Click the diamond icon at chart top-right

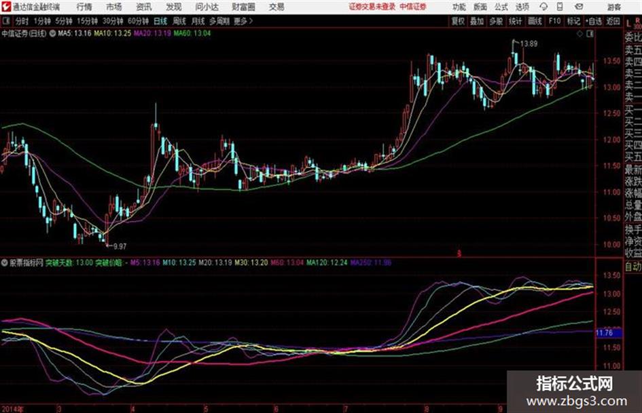579,34
